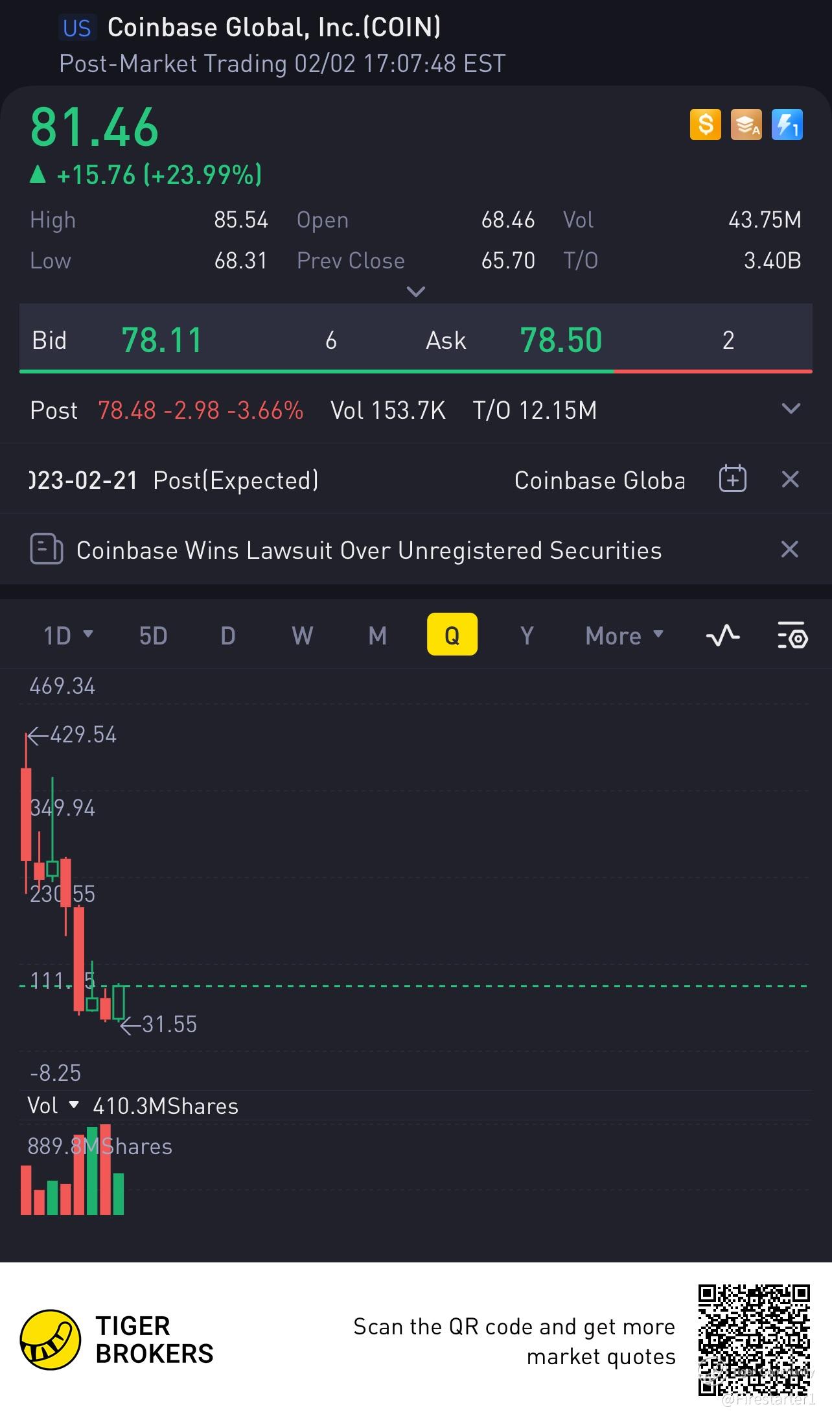
Task: Tap the orange dollar sign badge icon
Action: (x=706, y=125)
